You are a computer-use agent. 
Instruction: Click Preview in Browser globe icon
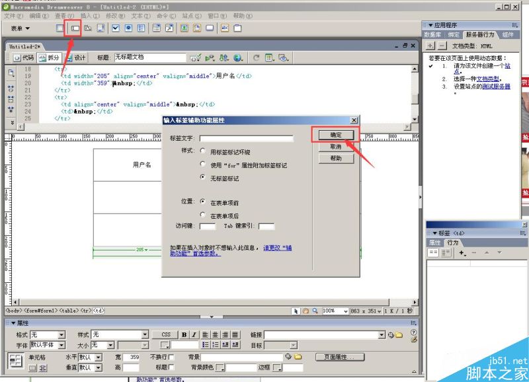pos(238,58)
